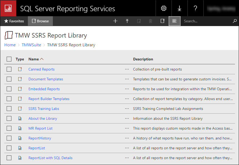Open the settings gear menu
The image size is (239, 165).
(x=164, y=8)
